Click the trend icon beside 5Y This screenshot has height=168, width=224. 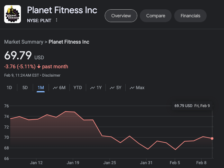point(112,88)
